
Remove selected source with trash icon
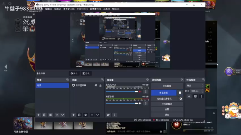(79, 115)
